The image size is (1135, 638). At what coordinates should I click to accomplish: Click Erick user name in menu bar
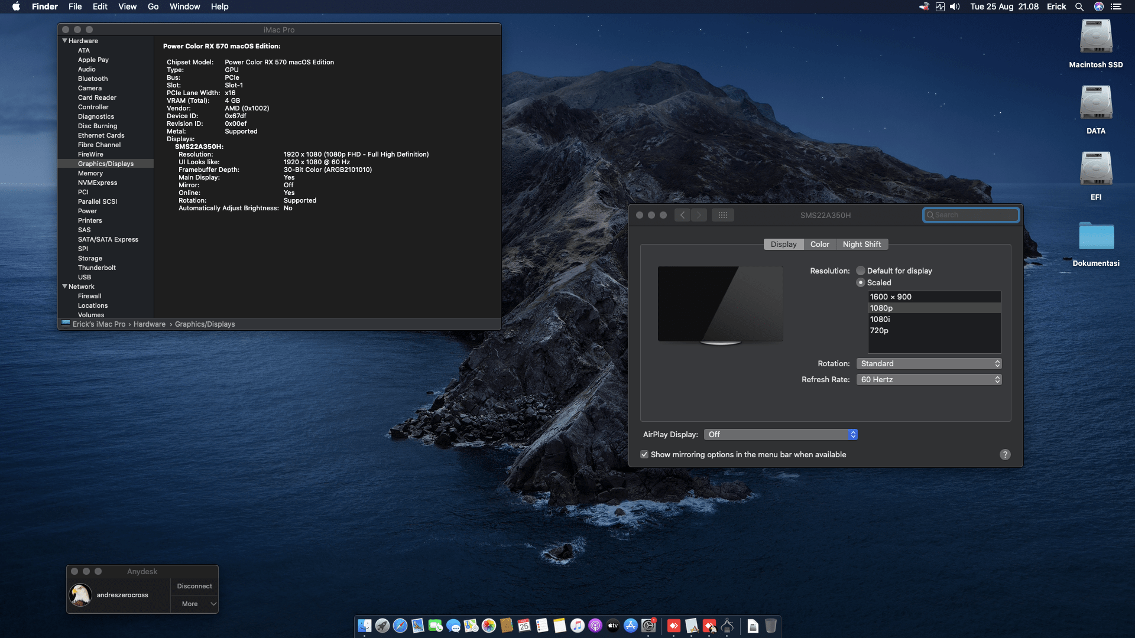(x=1056, y=6)
